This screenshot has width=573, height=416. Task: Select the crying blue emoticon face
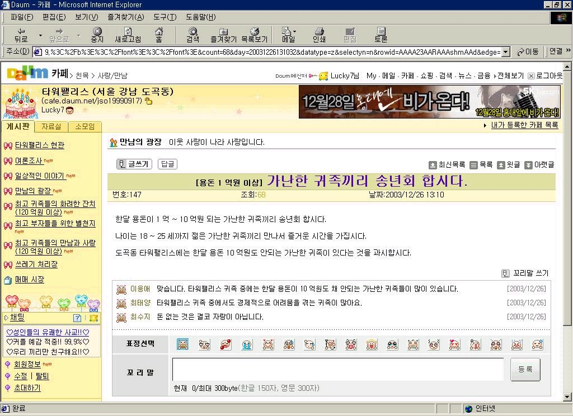click(246, 344)
